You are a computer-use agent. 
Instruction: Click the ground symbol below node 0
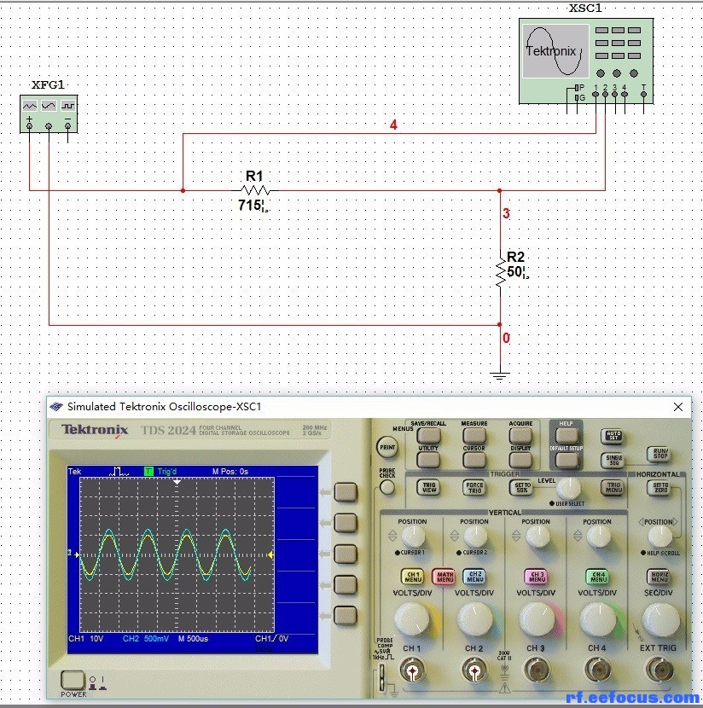click(500, 375)
